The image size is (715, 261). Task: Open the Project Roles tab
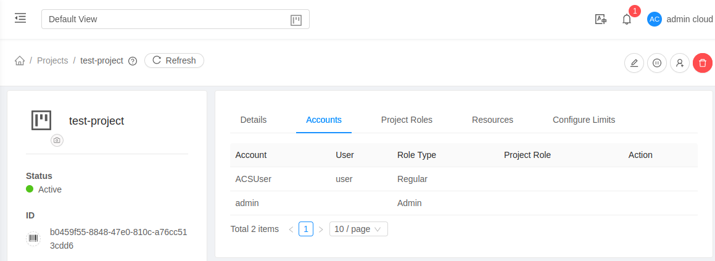[407, 120]
